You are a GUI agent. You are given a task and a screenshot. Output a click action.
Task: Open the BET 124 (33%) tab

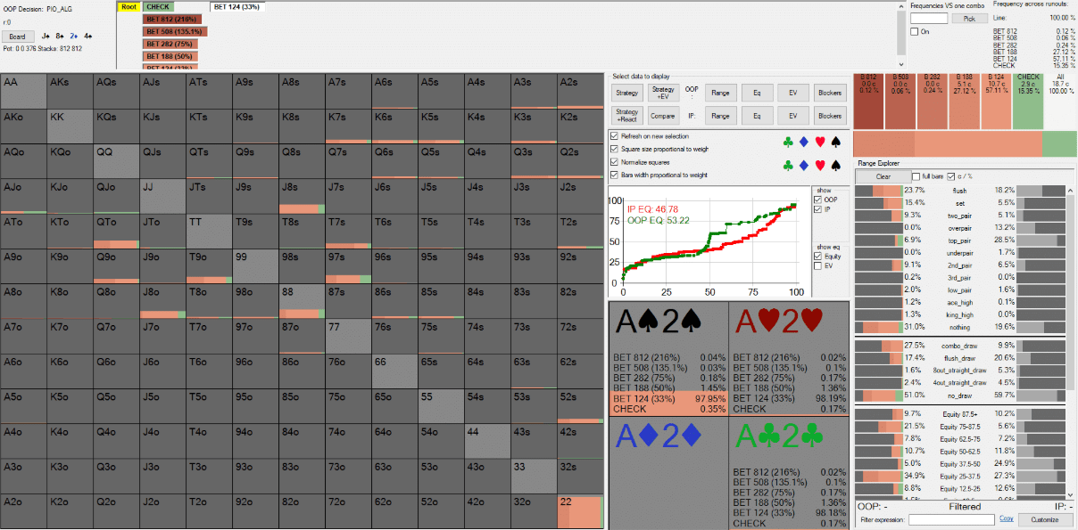pyautogui.click(x=236, y=6)
